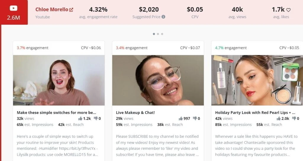Open 'Holiday Party Look with Red Pearl Lips' title
Viewport: 303px width, 161px height.
point(255,113)
